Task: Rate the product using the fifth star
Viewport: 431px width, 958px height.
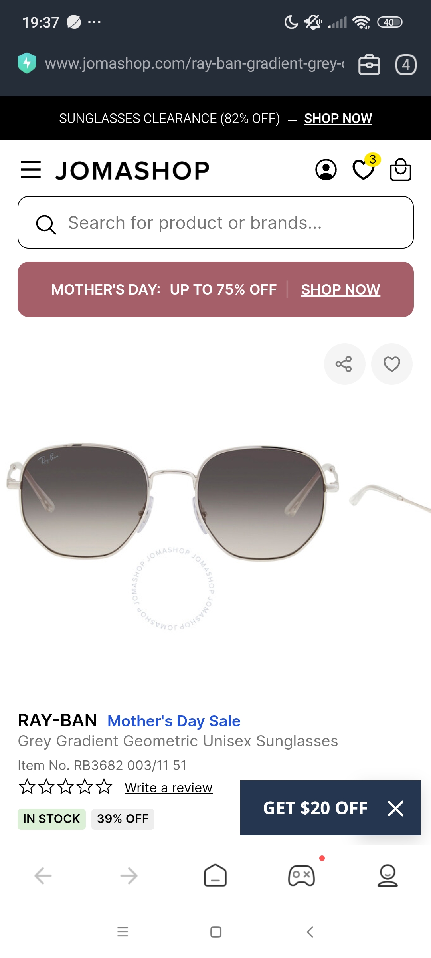Action: click(x=104, y=786)
